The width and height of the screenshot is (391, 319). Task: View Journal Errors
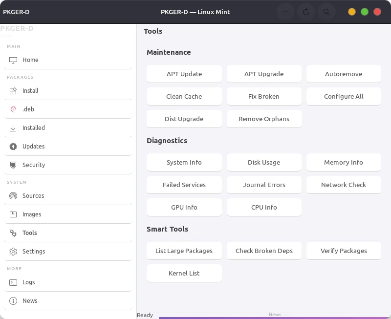pyautogui.click(x=264, y=185)
